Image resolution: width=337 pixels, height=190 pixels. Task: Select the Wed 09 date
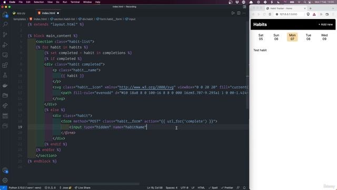point(324,37)
